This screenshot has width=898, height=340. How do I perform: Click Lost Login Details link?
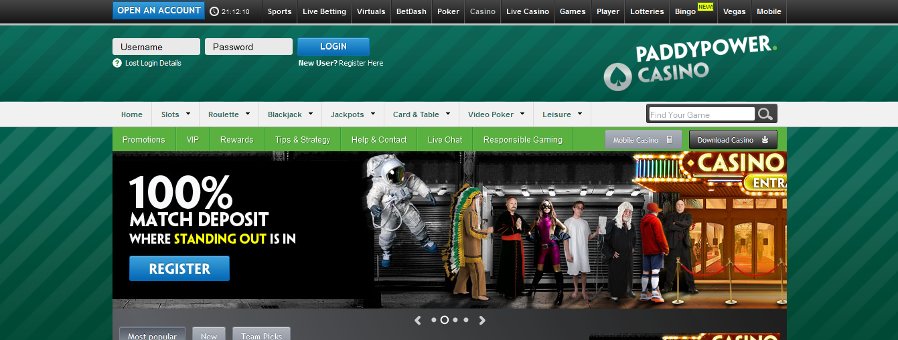[x=153, y=63]
